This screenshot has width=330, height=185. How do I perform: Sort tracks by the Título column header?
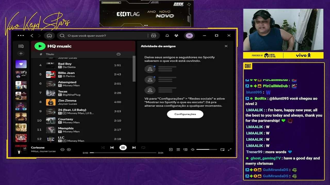pos(50,54)
